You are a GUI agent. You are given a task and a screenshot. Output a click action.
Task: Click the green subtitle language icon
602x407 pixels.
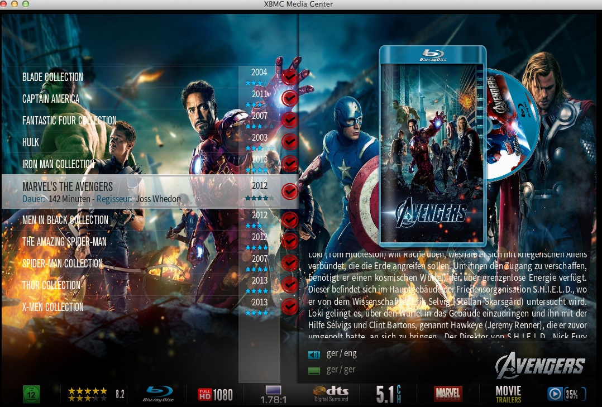click(x=314, y=371)
